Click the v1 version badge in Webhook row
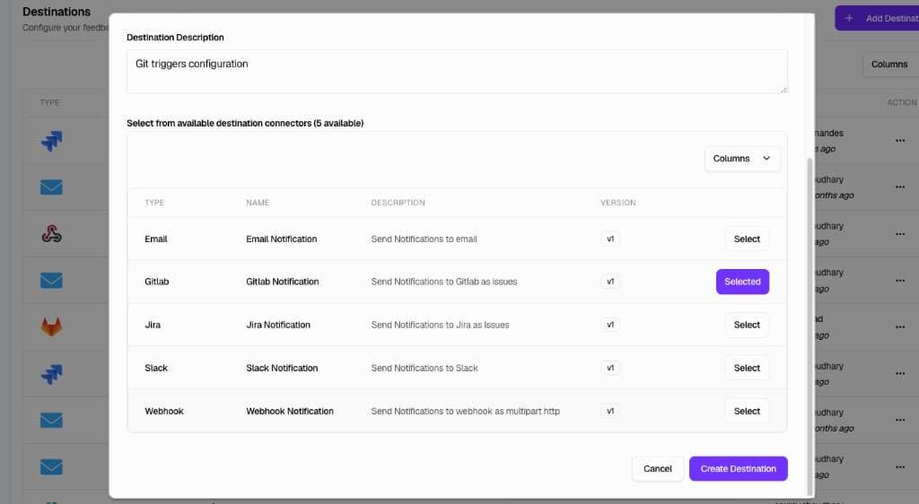The height and width of the screenshot is (504, 919). click(610, 411)
